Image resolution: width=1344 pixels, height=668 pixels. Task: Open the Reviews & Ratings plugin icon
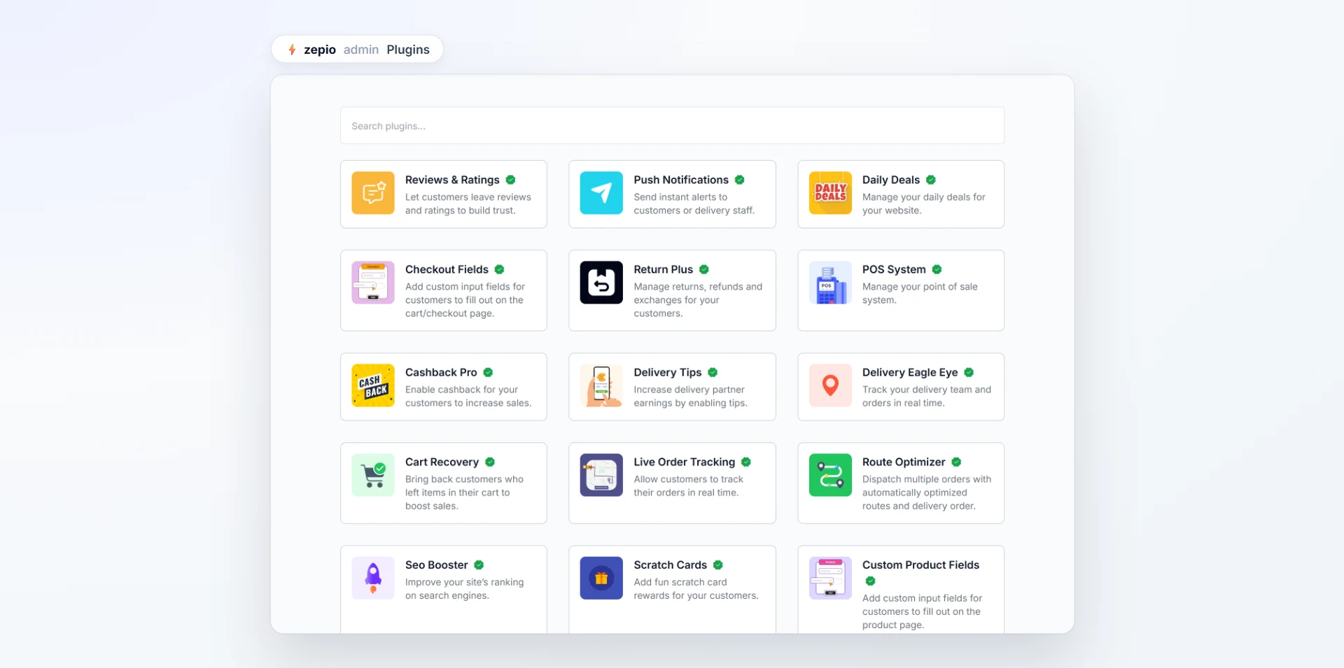373,193
